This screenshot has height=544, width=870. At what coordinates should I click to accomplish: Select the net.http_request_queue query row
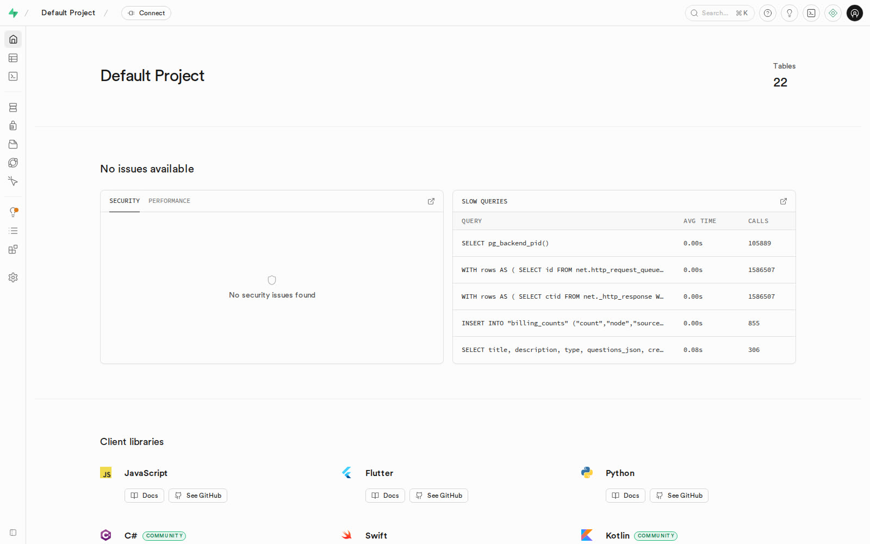[x=624, y=270]
